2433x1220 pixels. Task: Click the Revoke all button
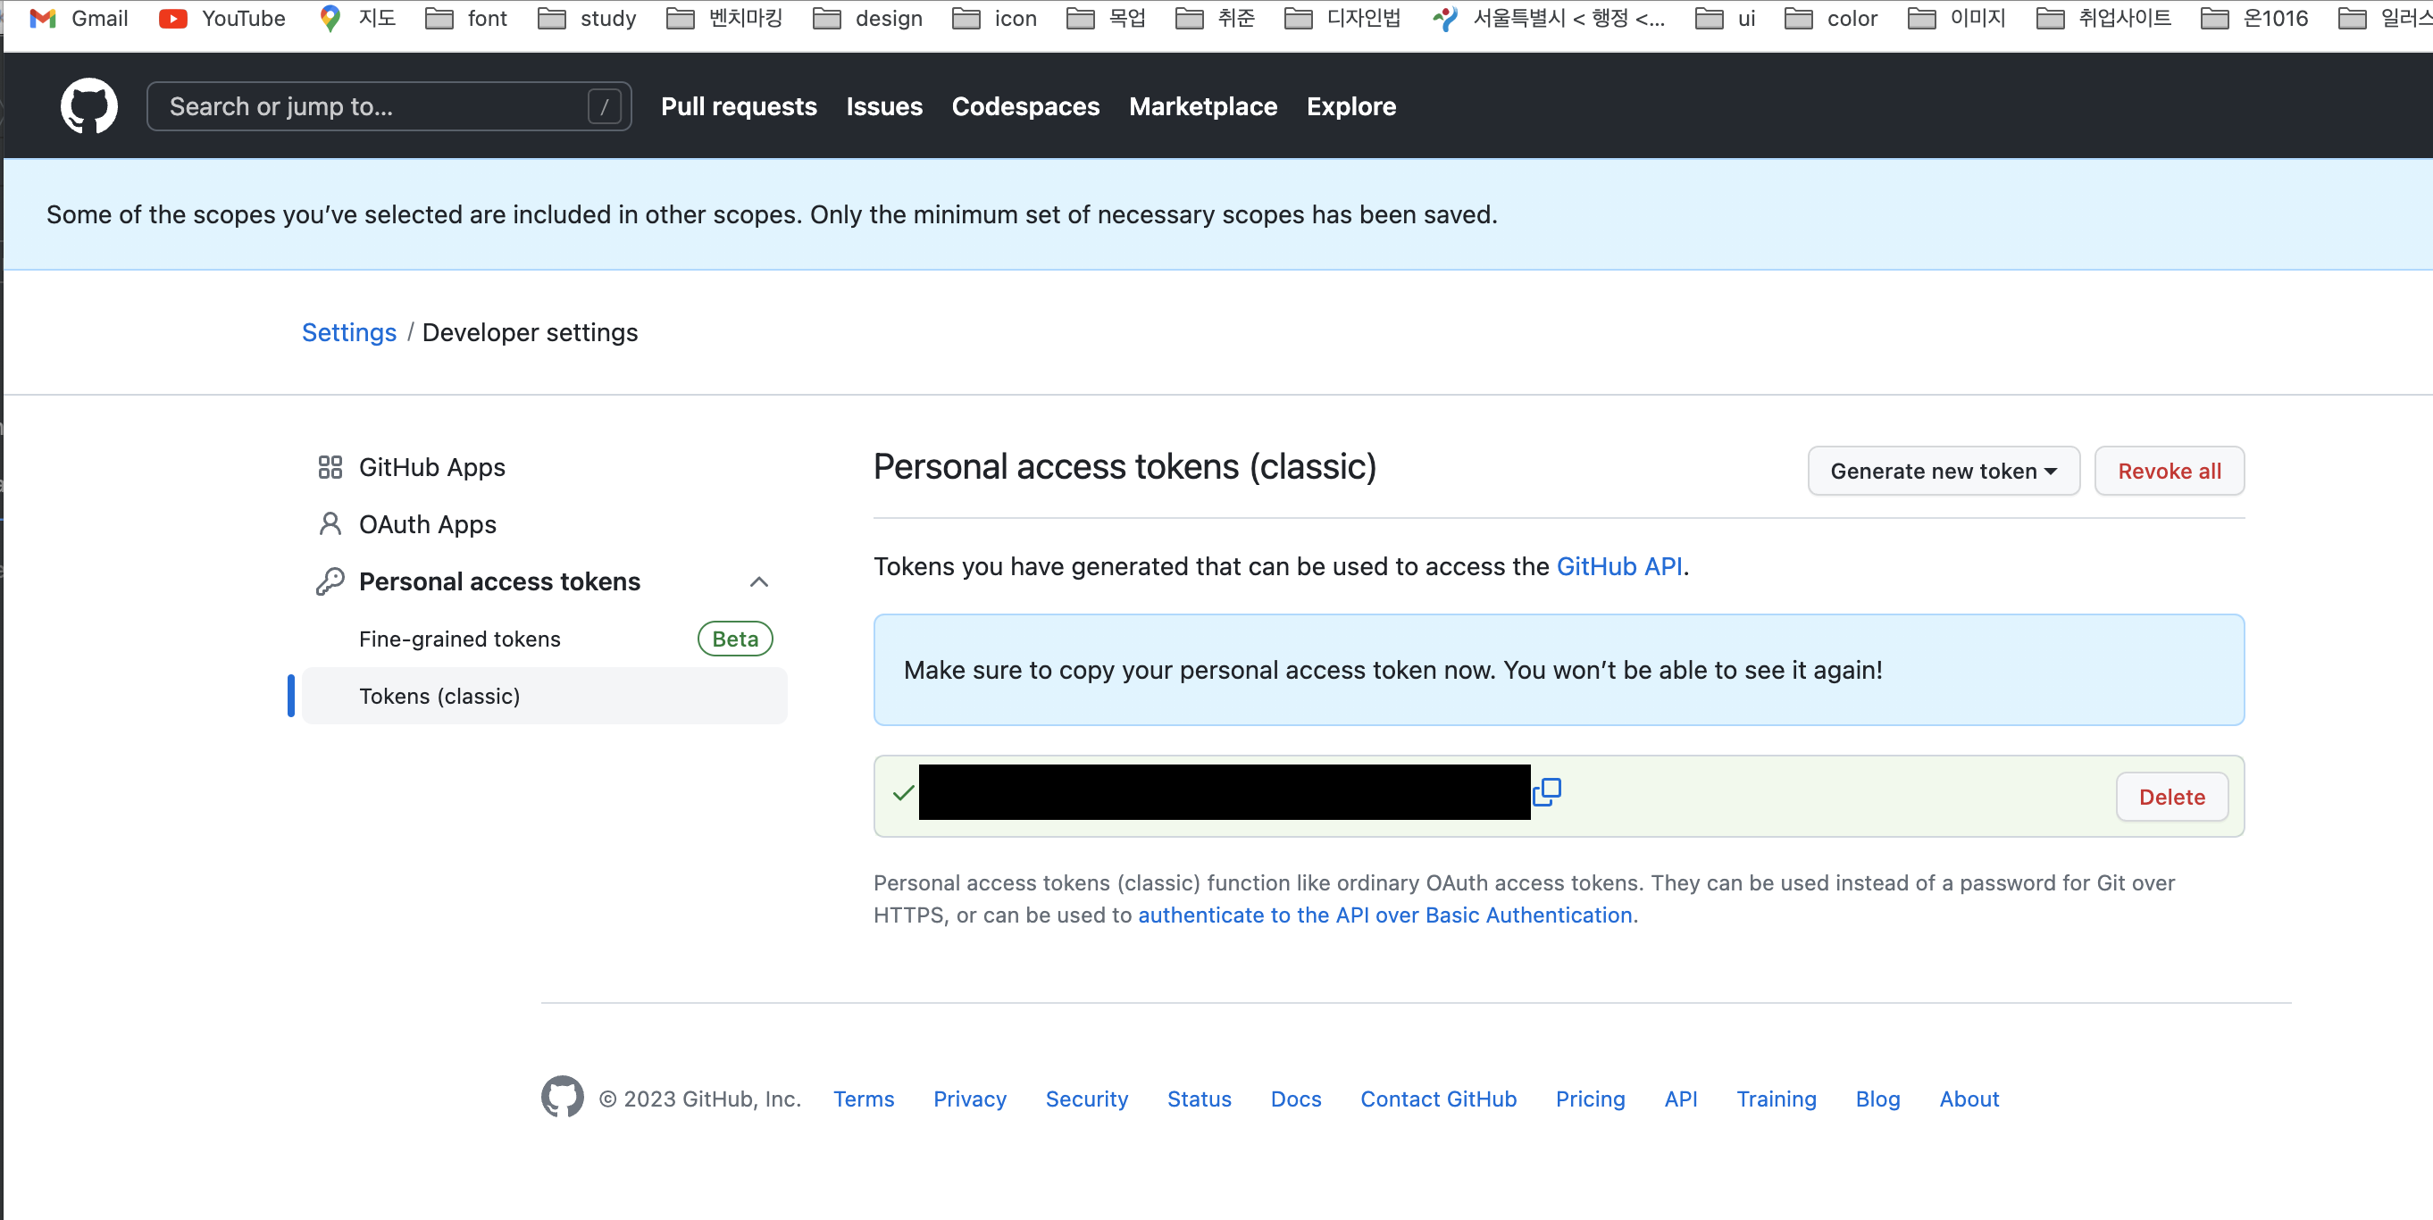[2170, 471]
